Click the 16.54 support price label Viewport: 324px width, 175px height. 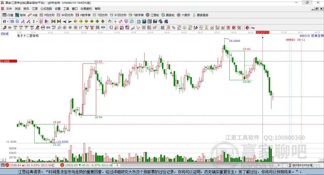pyautogui.click(x=98, y=117)
